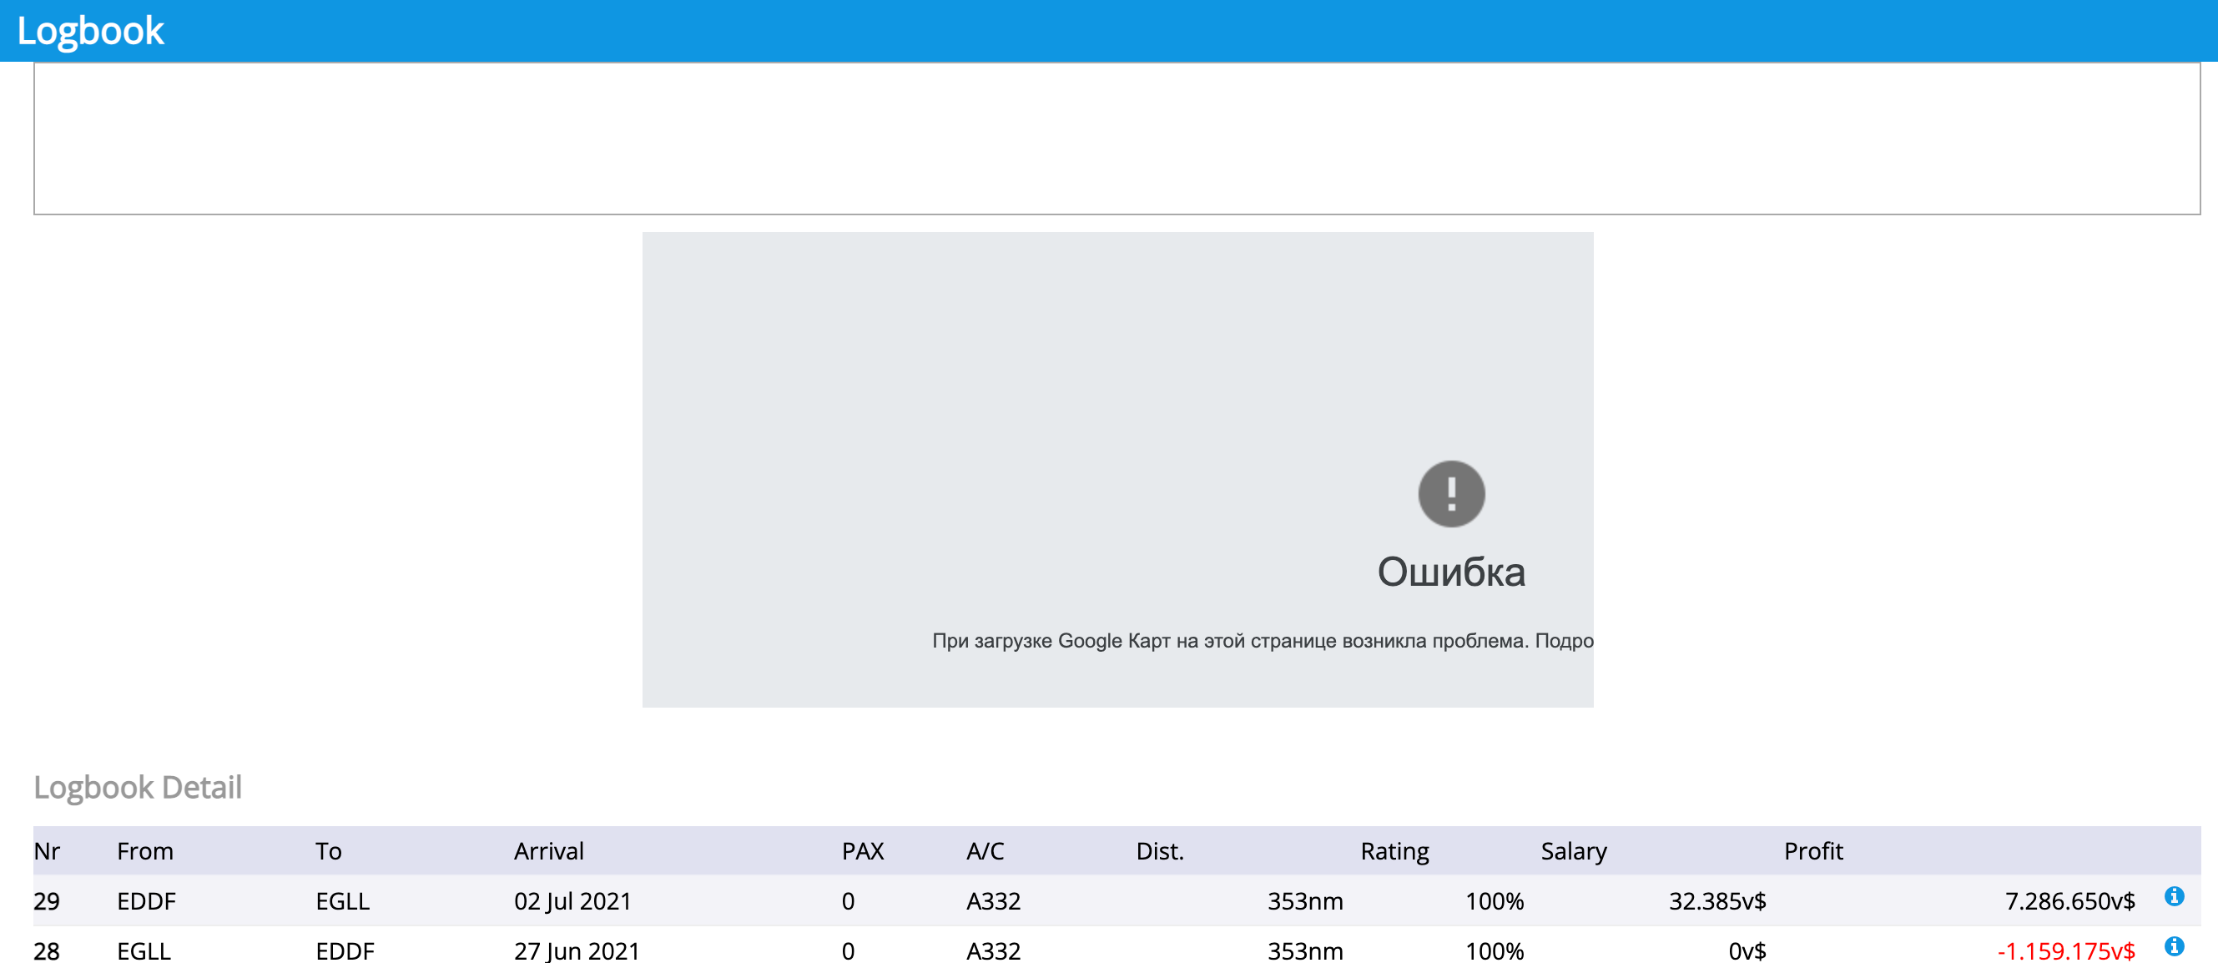Screen dimensions: 2218x963
Task: Click the 'Ошибка' error heading
Action: click(x=1451, y=572)
